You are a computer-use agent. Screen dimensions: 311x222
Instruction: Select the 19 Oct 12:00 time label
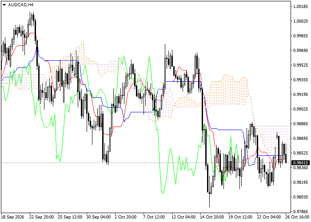click(241, 217)
